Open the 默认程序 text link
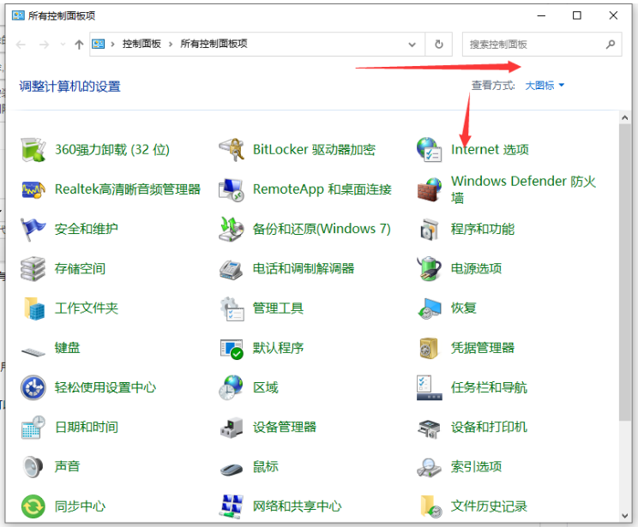The image size is (638, 527). point(278,348)
